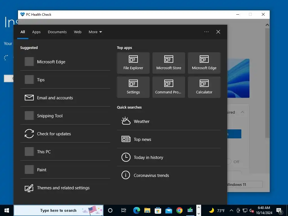The height and width of the screenshot is (216, 288).
Task: Open File Explorer from taskbar
Action: click(x=147, y=210)
